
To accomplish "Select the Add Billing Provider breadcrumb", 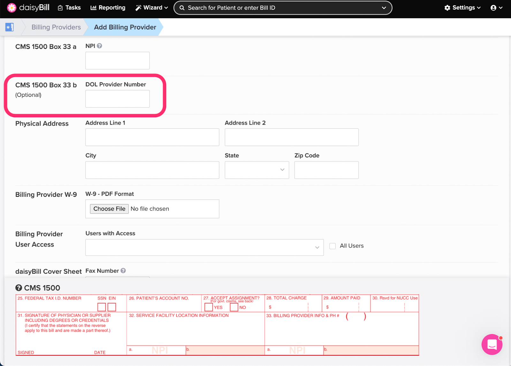I will (125, 27).
